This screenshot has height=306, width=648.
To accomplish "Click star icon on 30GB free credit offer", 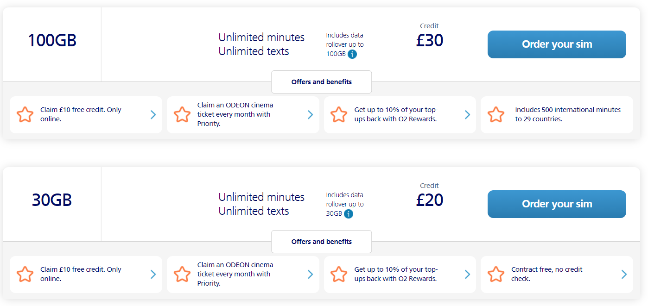I will click(x=25, y=275).
